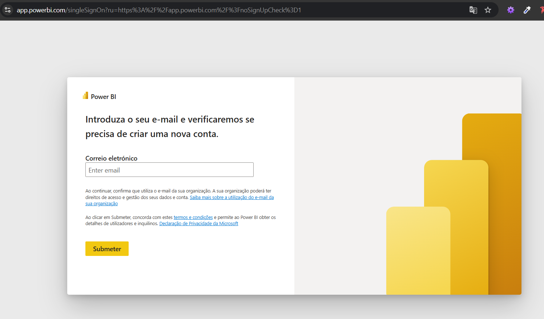Bookmark this page with the star icon

point(488,10)
